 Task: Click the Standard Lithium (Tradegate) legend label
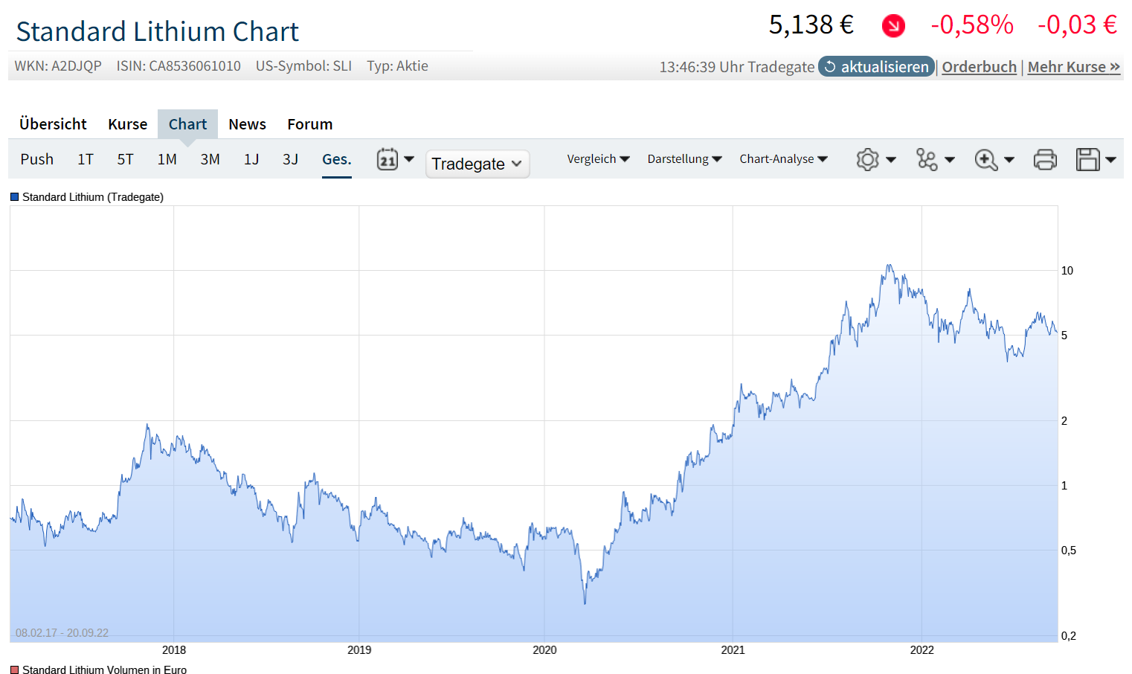click(x=93, y=197)
